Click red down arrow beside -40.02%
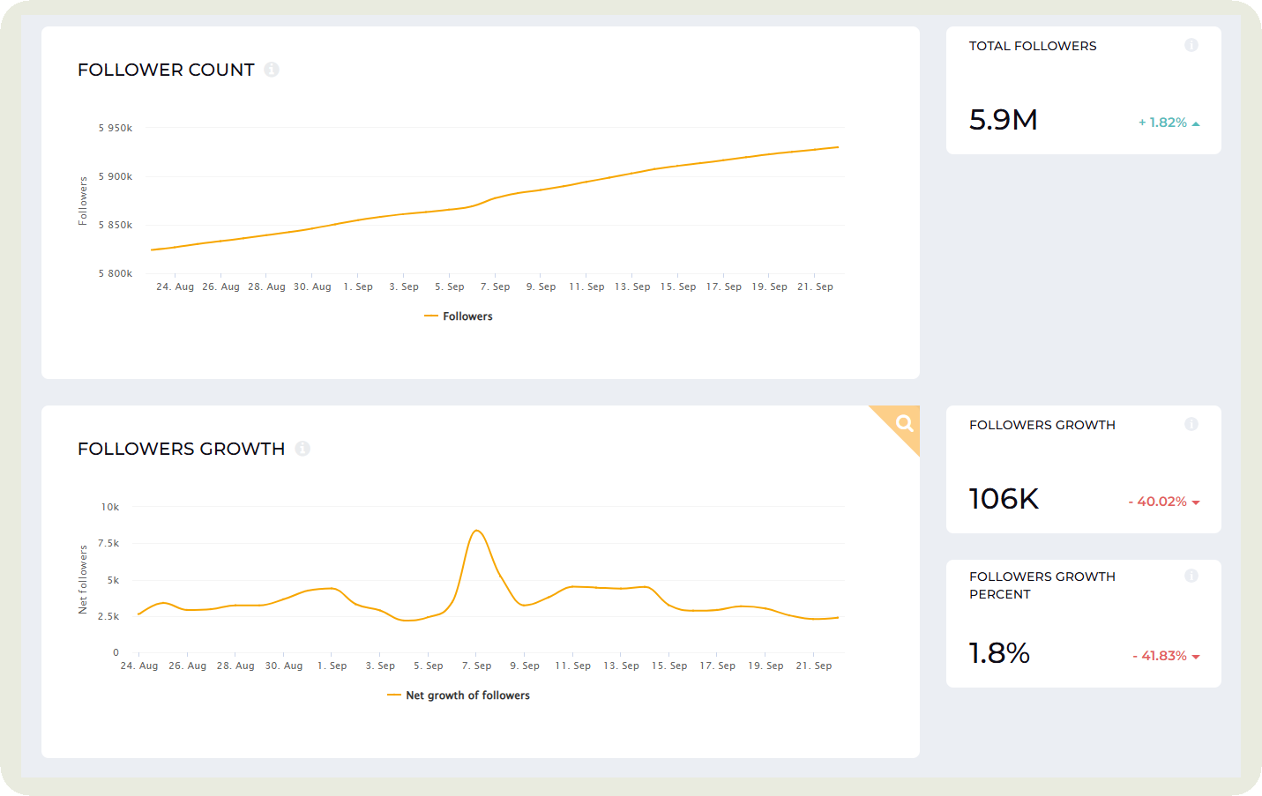The width and height of the screenshot is (1262, 796). 1196,502
